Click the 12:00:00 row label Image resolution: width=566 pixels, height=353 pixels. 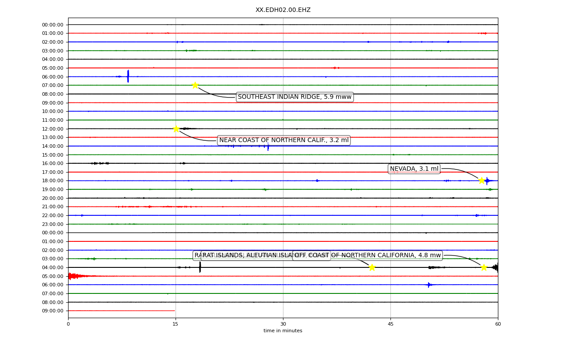(x=53, y=129)
